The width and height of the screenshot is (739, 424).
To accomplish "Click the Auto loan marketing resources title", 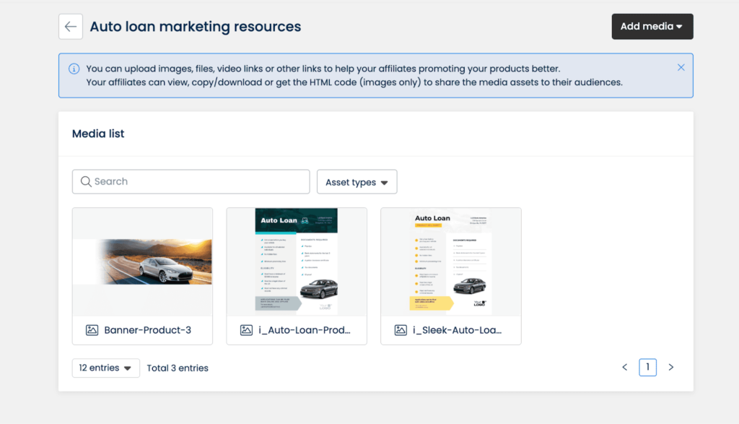I will point(195,26).
